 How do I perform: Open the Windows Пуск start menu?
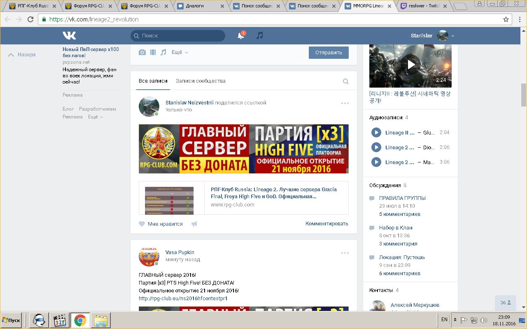pos(11,320)
